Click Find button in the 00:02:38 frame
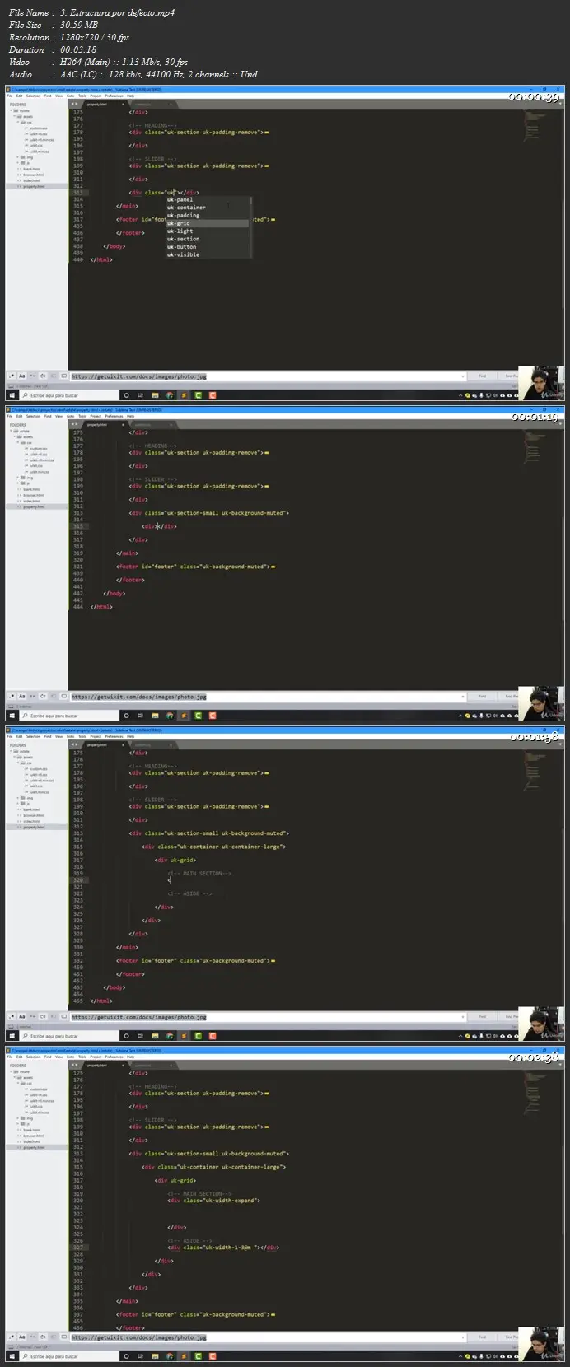This screenshot has height=1367, width=570. (483, 1337)
